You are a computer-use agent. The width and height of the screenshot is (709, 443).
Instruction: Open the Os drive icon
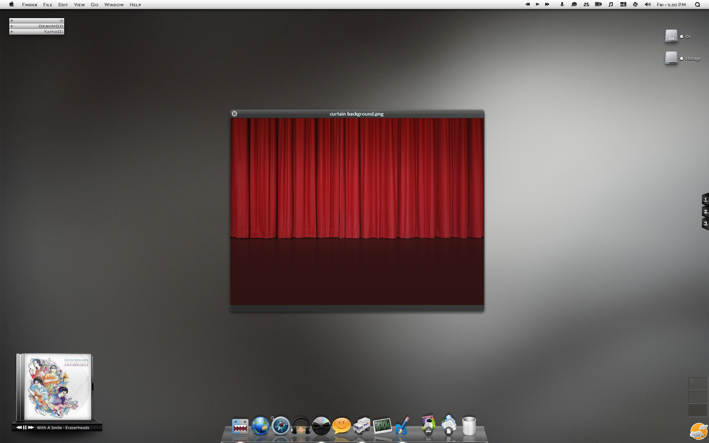pos(671,36)
